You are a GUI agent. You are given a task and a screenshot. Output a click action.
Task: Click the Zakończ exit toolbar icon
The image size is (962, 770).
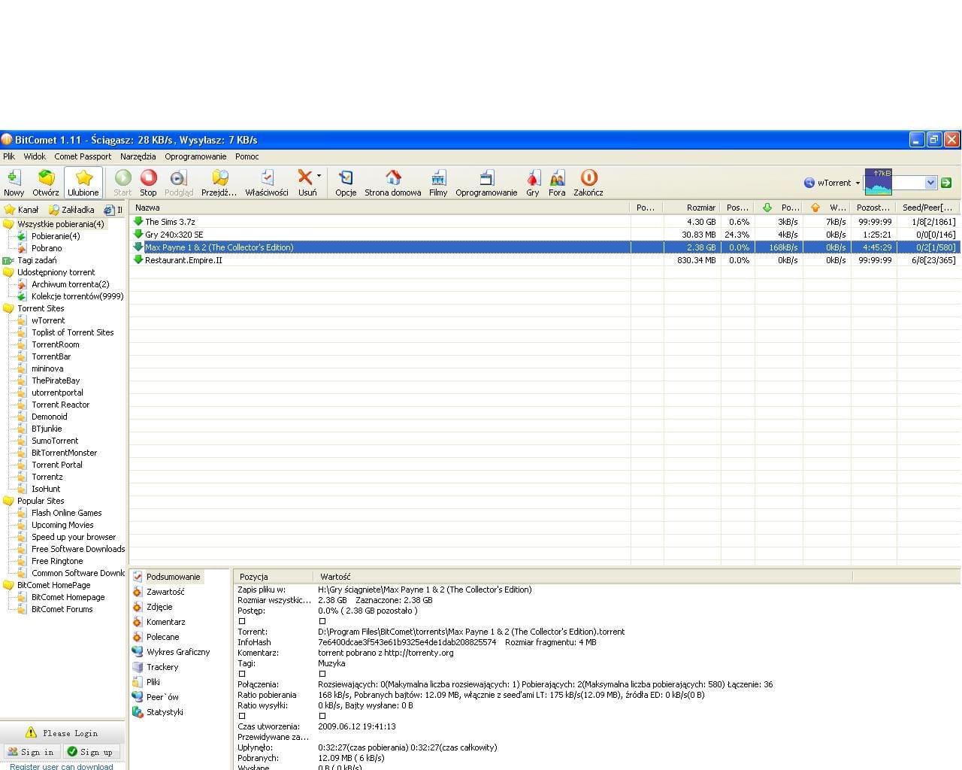[588, 183]
